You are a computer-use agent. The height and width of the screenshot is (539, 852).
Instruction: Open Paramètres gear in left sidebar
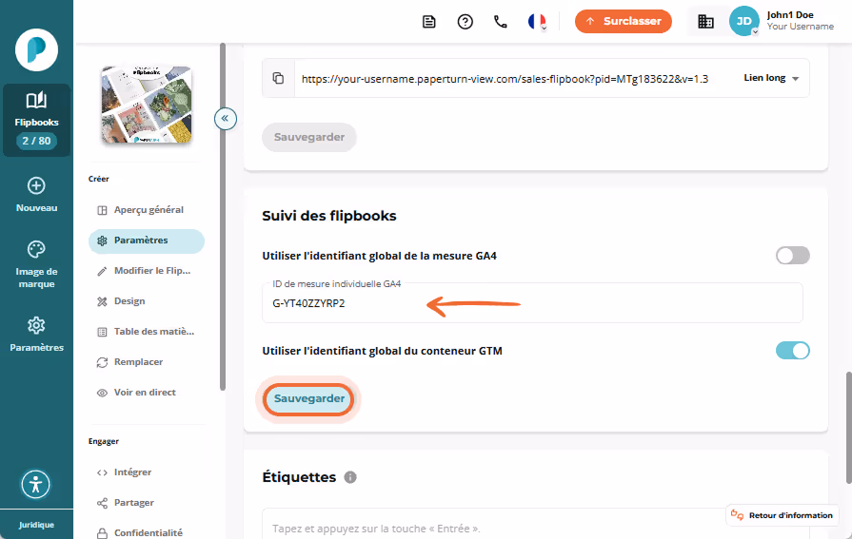click(x=36, y=335)
